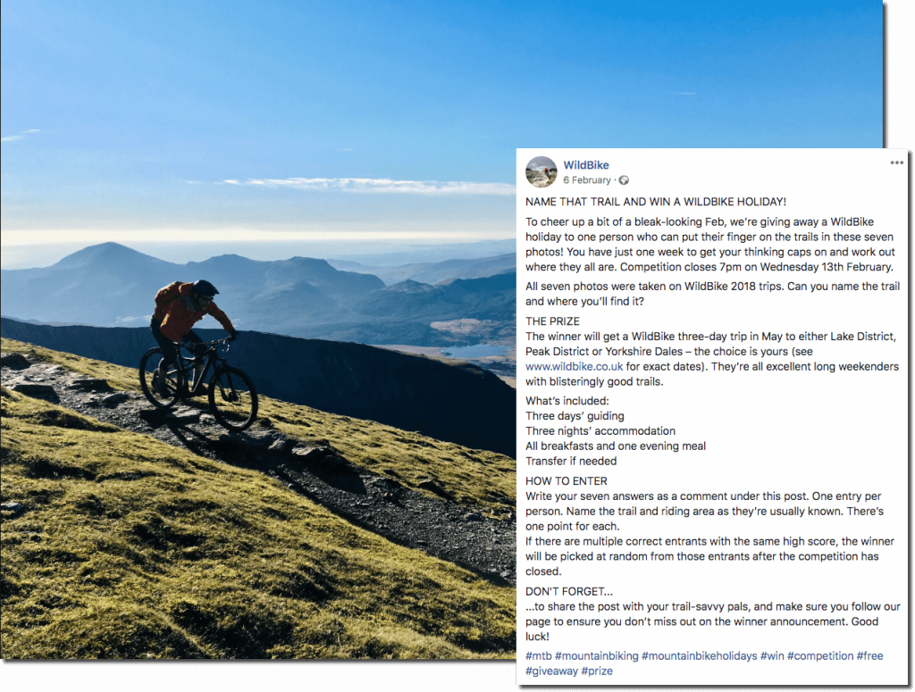
Task: Open the #mountainbikeholidays hashtag
Action: [699, 656]
